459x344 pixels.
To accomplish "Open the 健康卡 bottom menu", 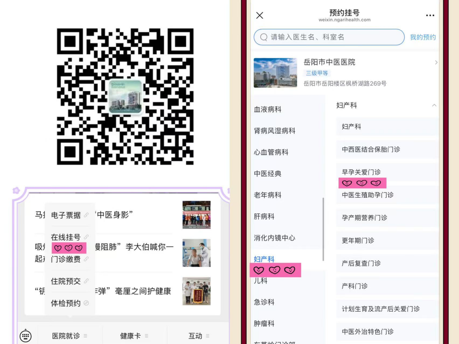I will [x=134, y=336].
